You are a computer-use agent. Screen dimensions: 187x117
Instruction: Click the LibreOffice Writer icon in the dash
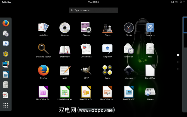click(x=6, y=75)
